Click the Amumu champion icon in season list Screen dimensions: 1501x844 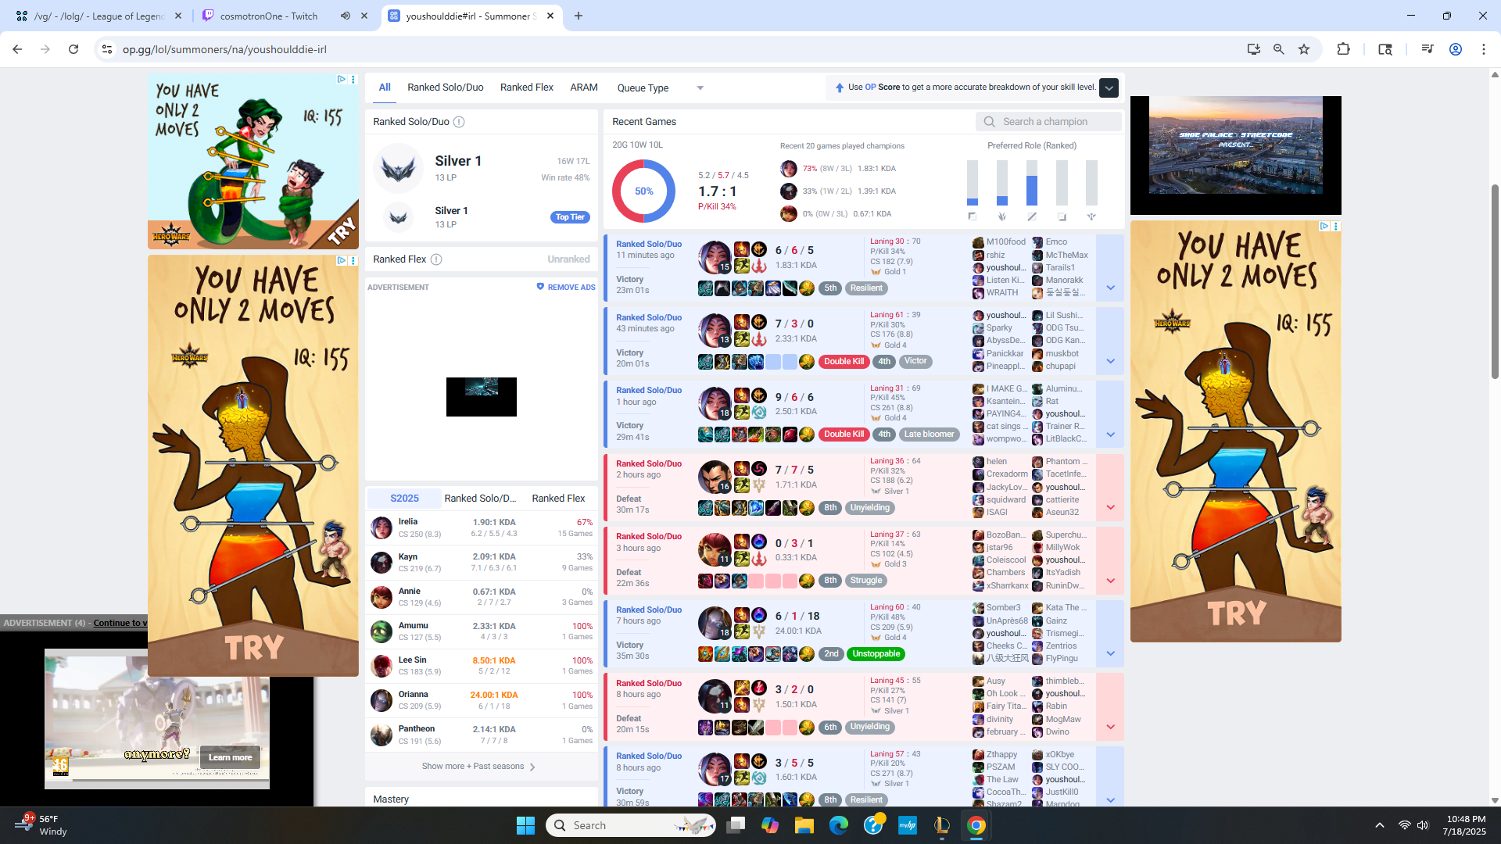pyautogui.click(x=382, y=631)
